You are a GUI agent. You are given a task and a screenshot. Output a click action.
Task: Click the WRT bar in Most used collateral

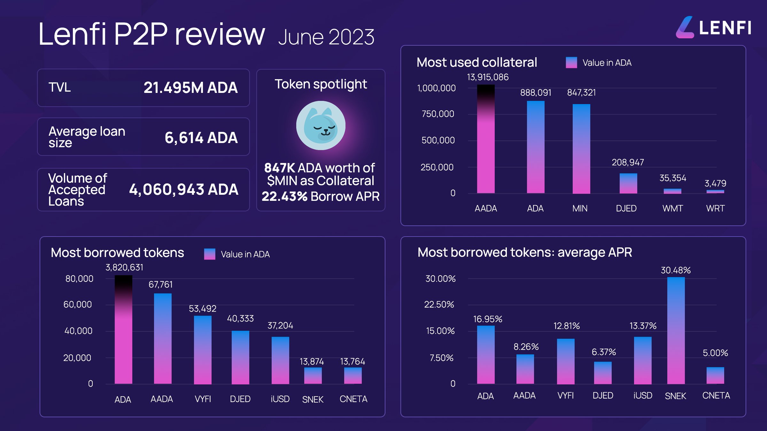pos(715,192)
